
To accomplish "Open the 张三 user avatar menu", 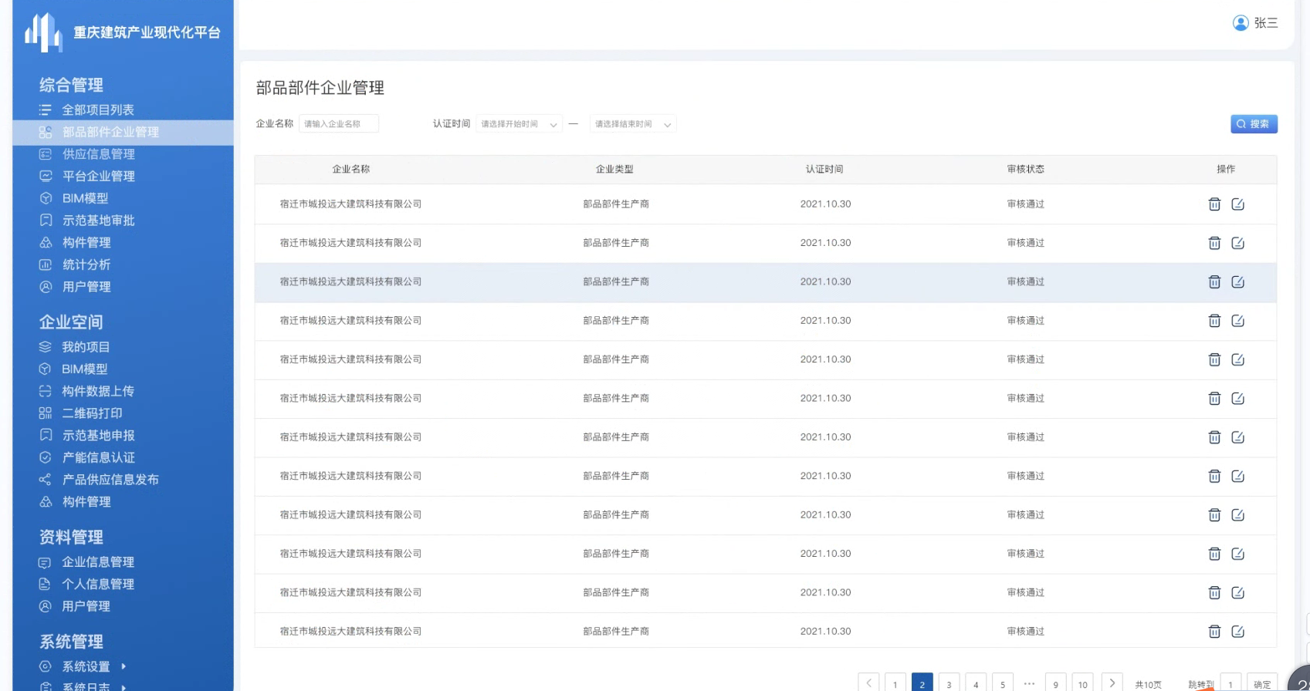I will [x=1241, y=23].
